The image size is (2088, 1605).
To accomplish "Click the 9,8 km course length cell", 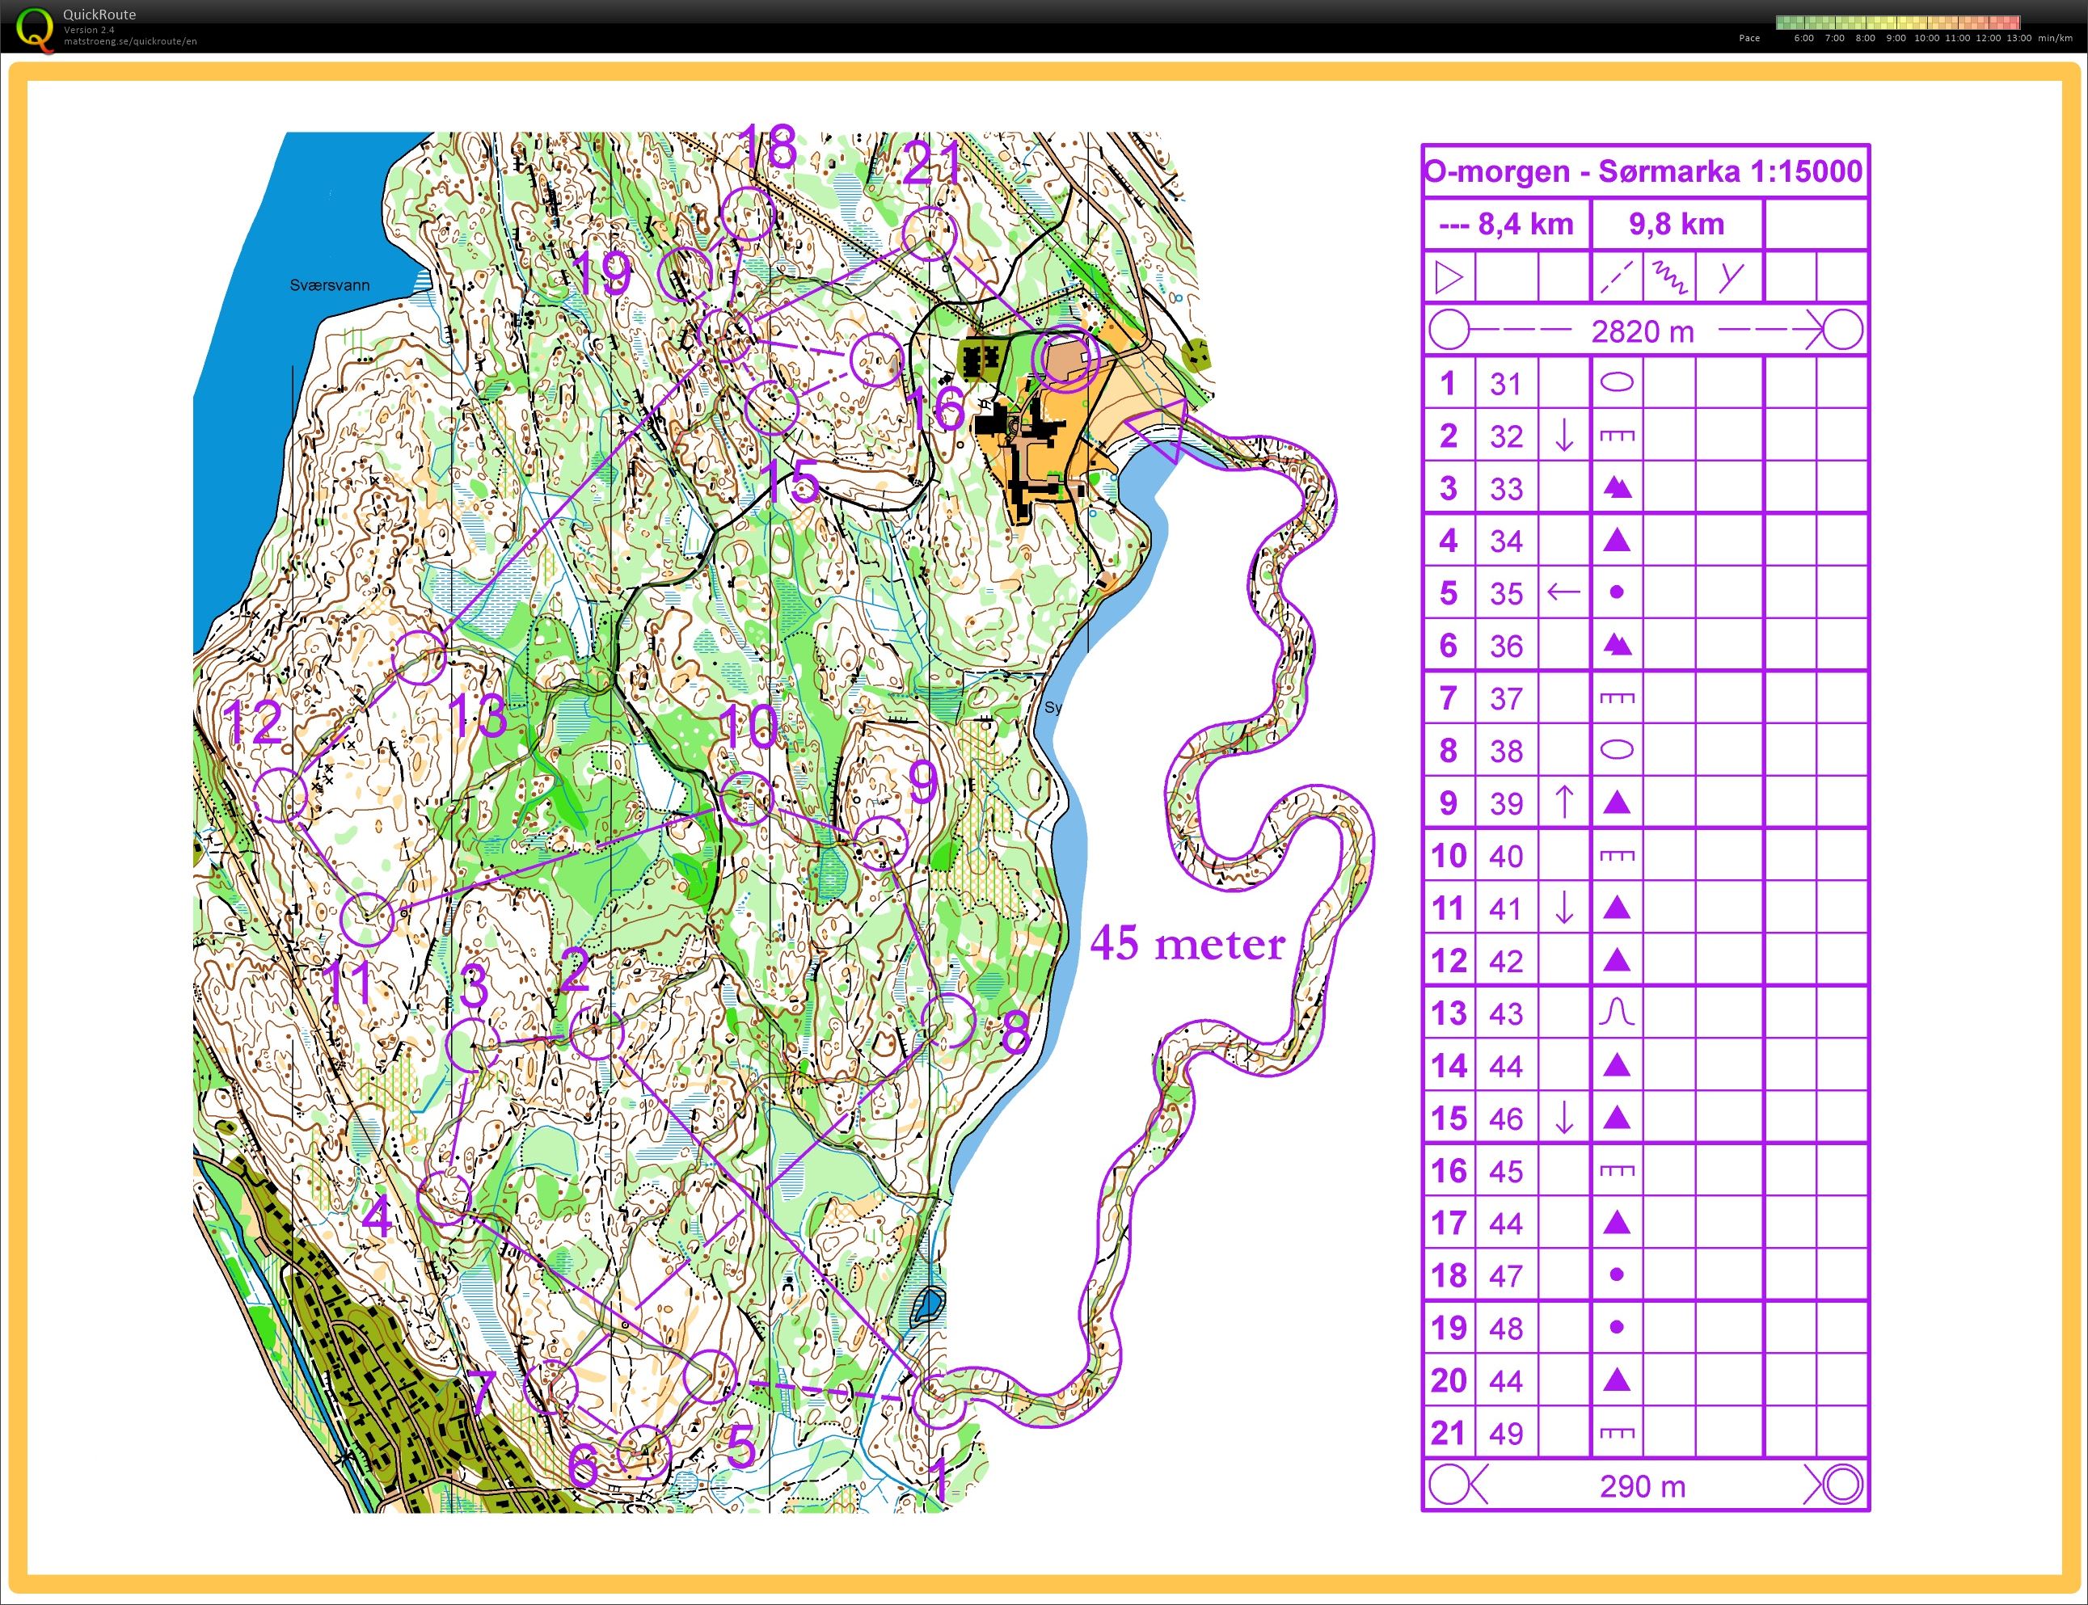I will coord(1676,225).
